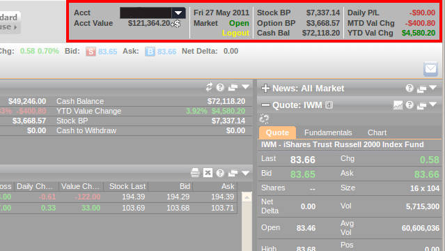Open the account selector dropdown arrow

point(178,13)
